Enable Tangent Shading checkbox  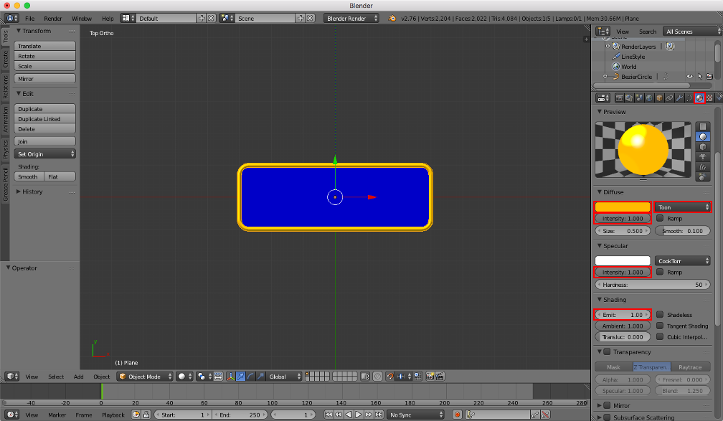[x=660, y=326]
